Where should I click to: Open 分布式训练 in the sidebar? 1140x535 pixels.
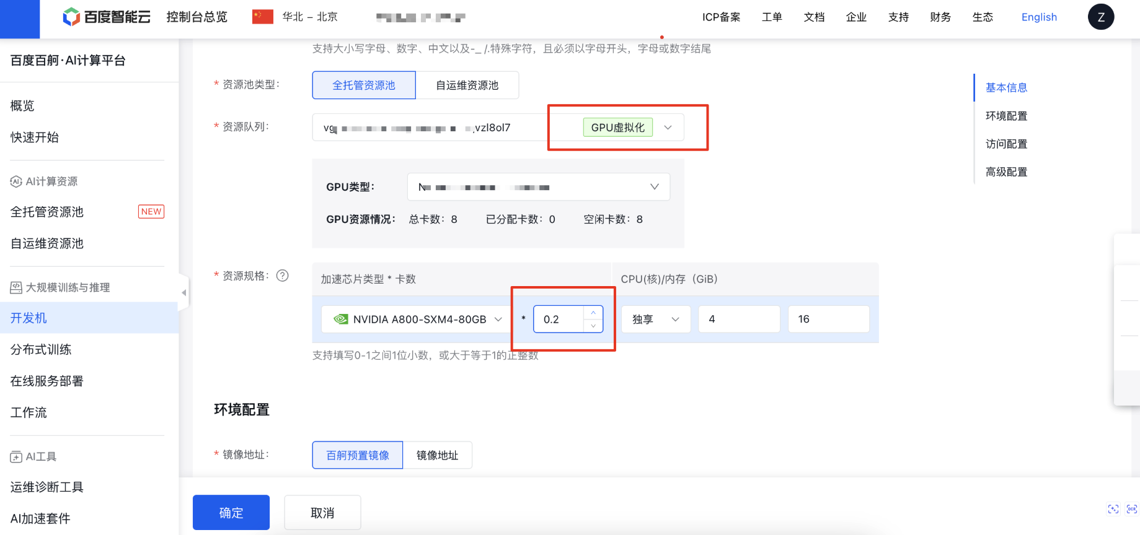tap(41, 349)
